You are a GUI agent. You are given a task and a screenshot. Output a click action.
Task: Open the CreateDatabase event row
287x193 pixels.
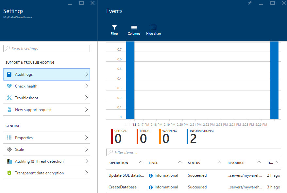coord(123,187)
